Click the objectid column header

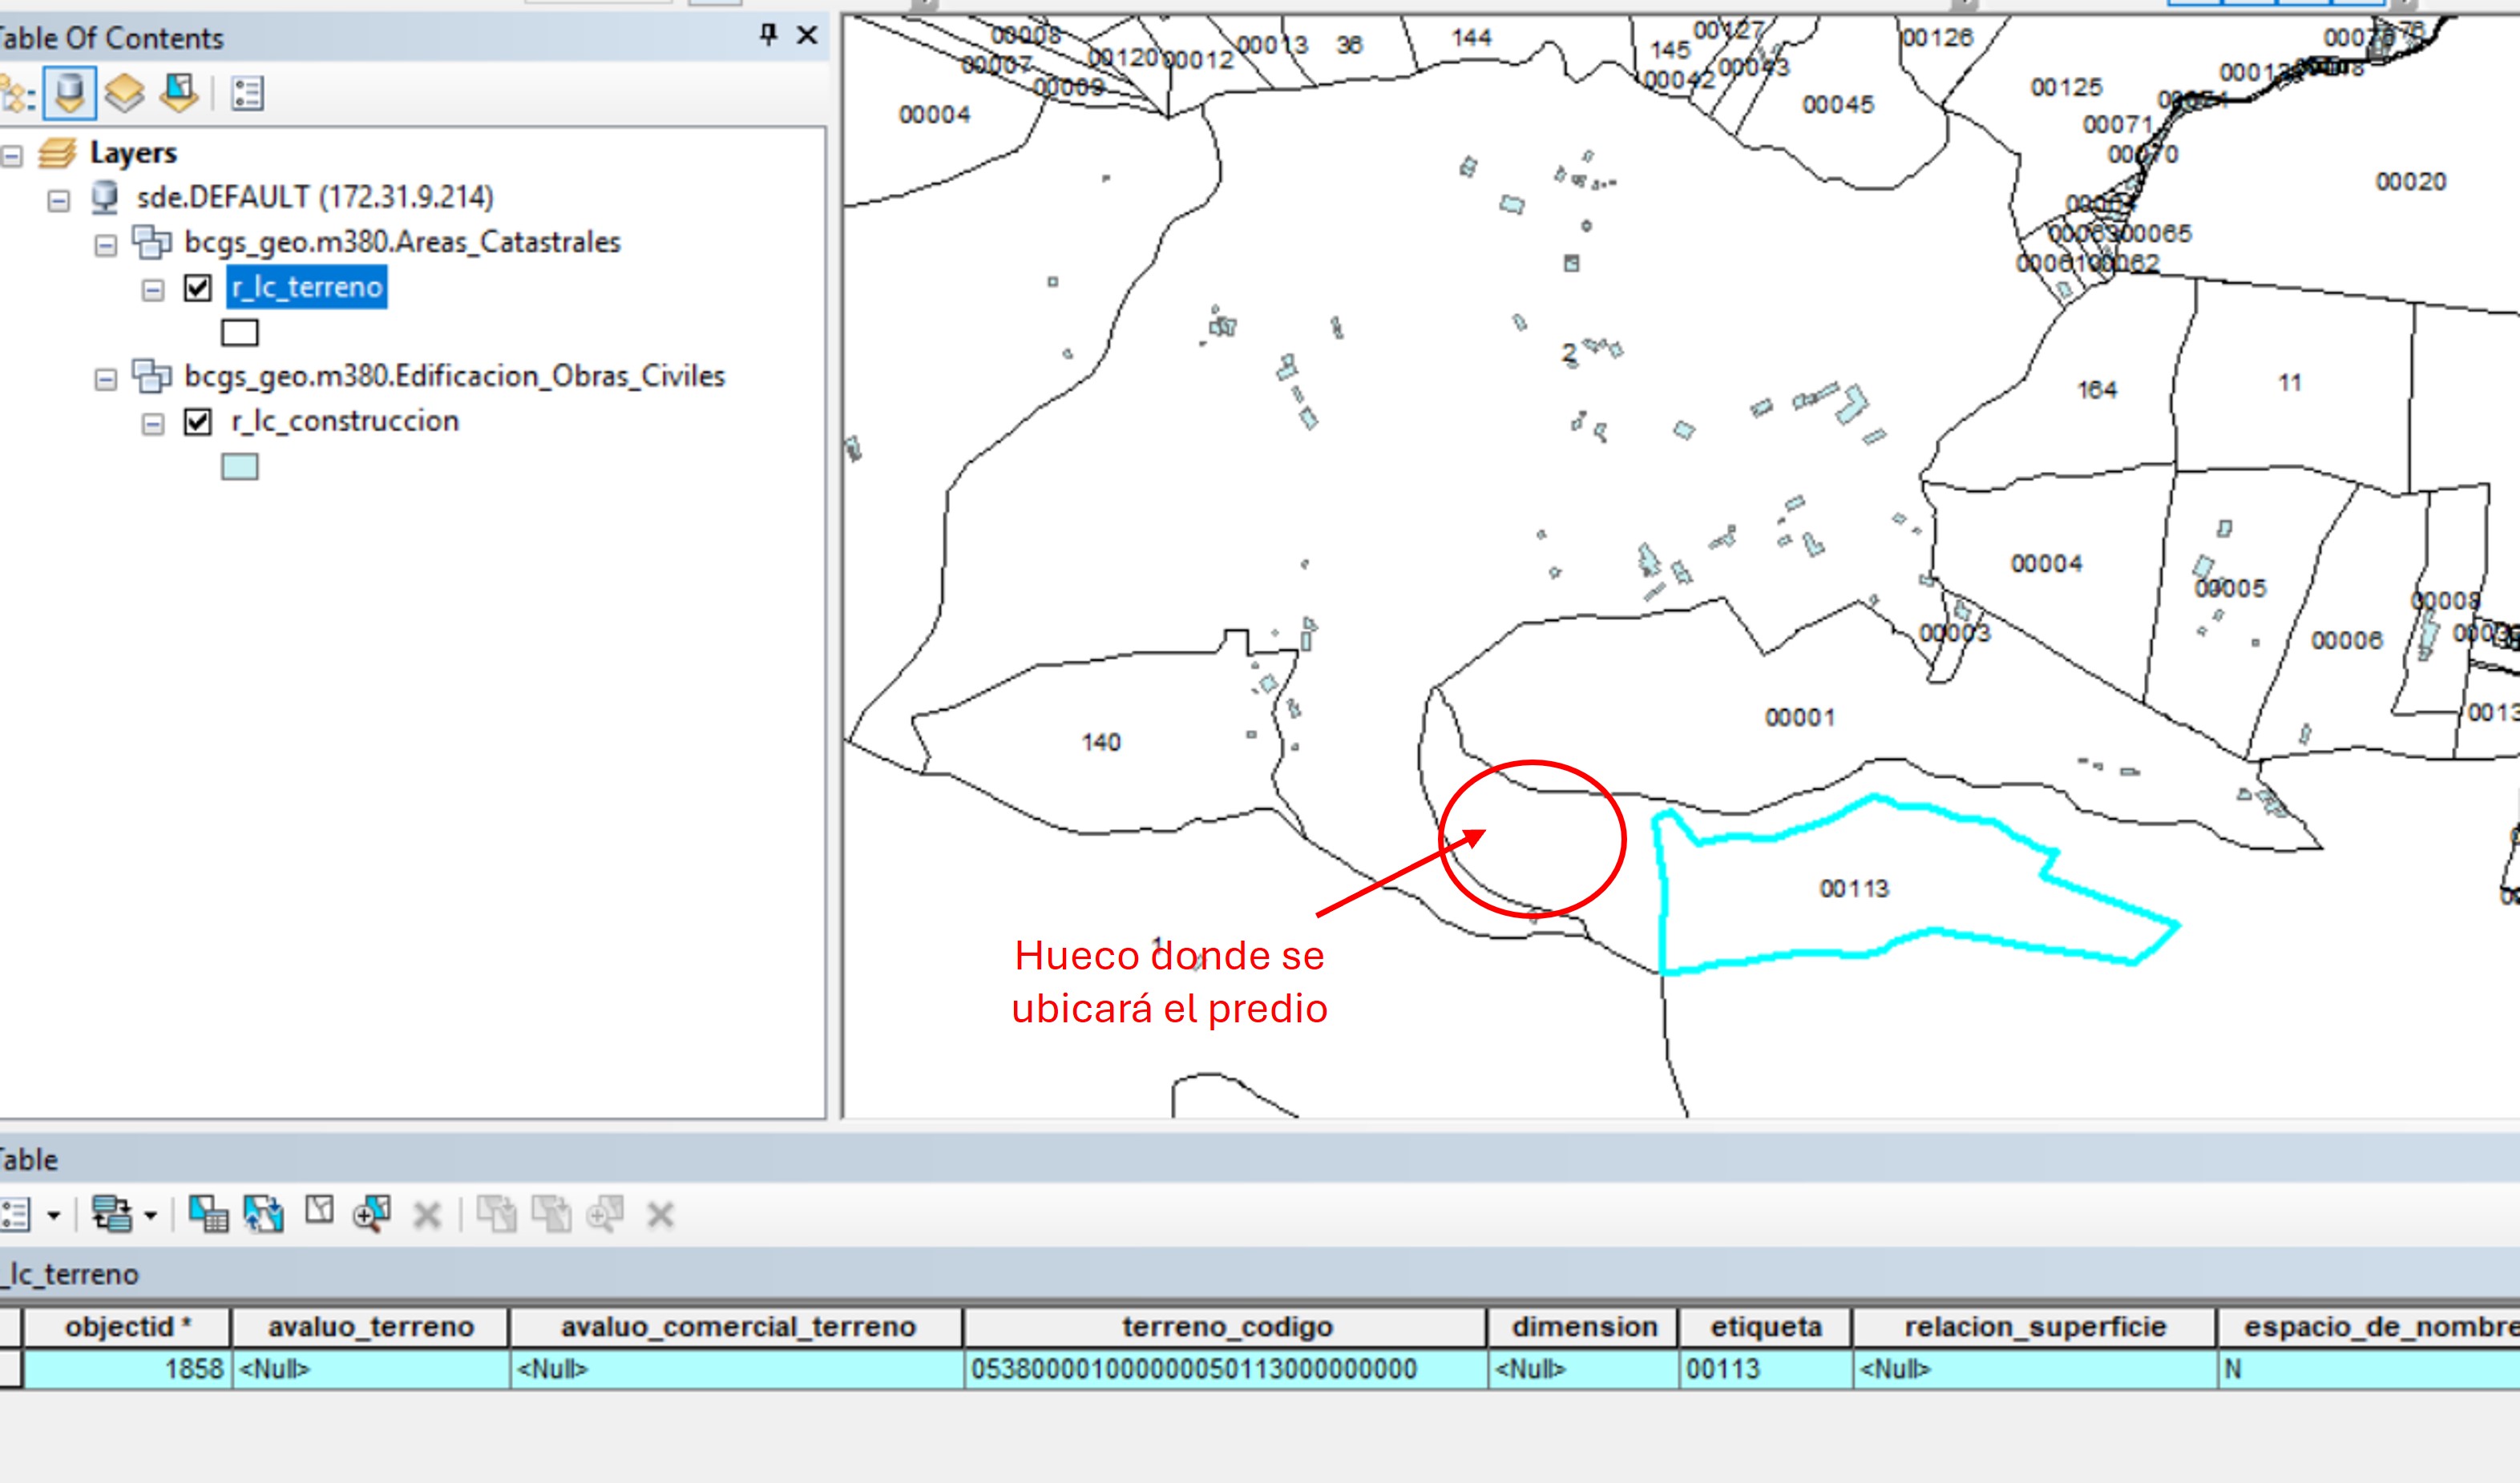pyautogui.click(x=127, y=1327)
